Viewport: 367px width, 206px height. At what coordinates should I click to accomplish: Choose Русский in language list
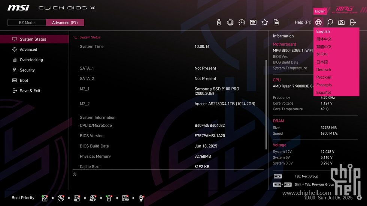336,77
